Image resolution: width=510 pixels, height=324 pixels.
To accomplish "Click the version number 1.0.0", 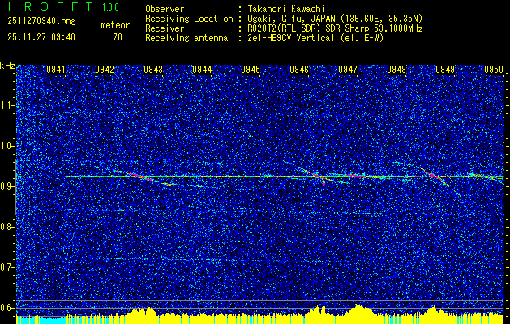I will (110, 7).
